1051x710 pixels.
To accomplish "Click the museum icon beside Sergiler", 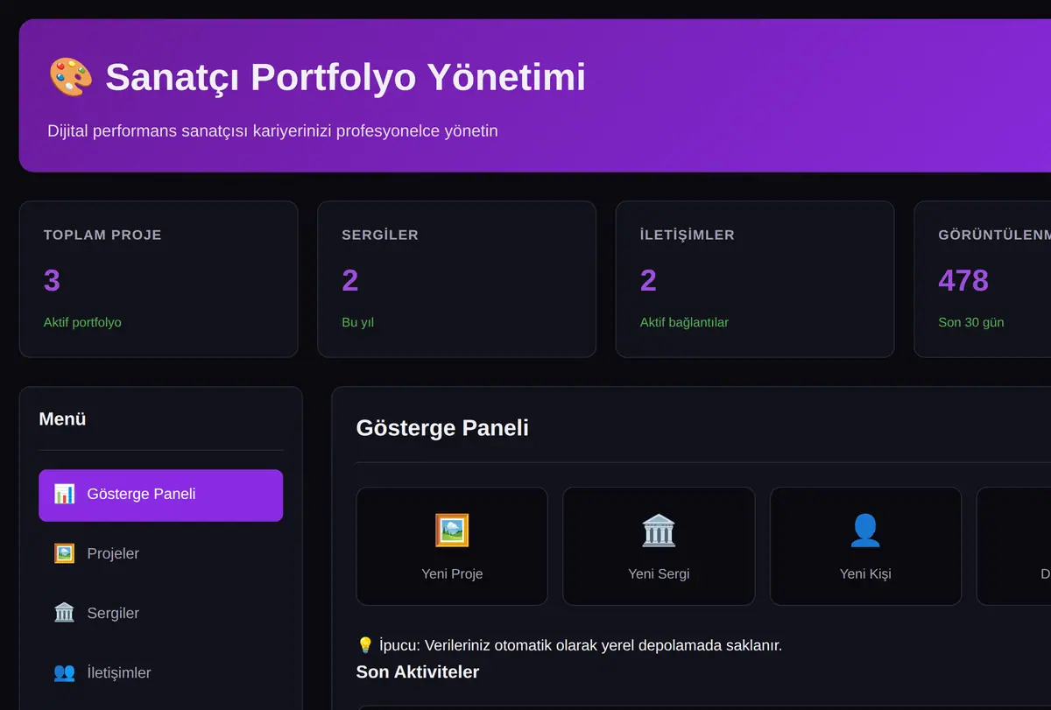I will point(64,613).
